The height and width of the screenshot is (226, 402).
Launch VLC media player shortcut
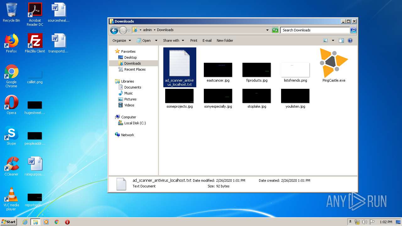point(11,199)
